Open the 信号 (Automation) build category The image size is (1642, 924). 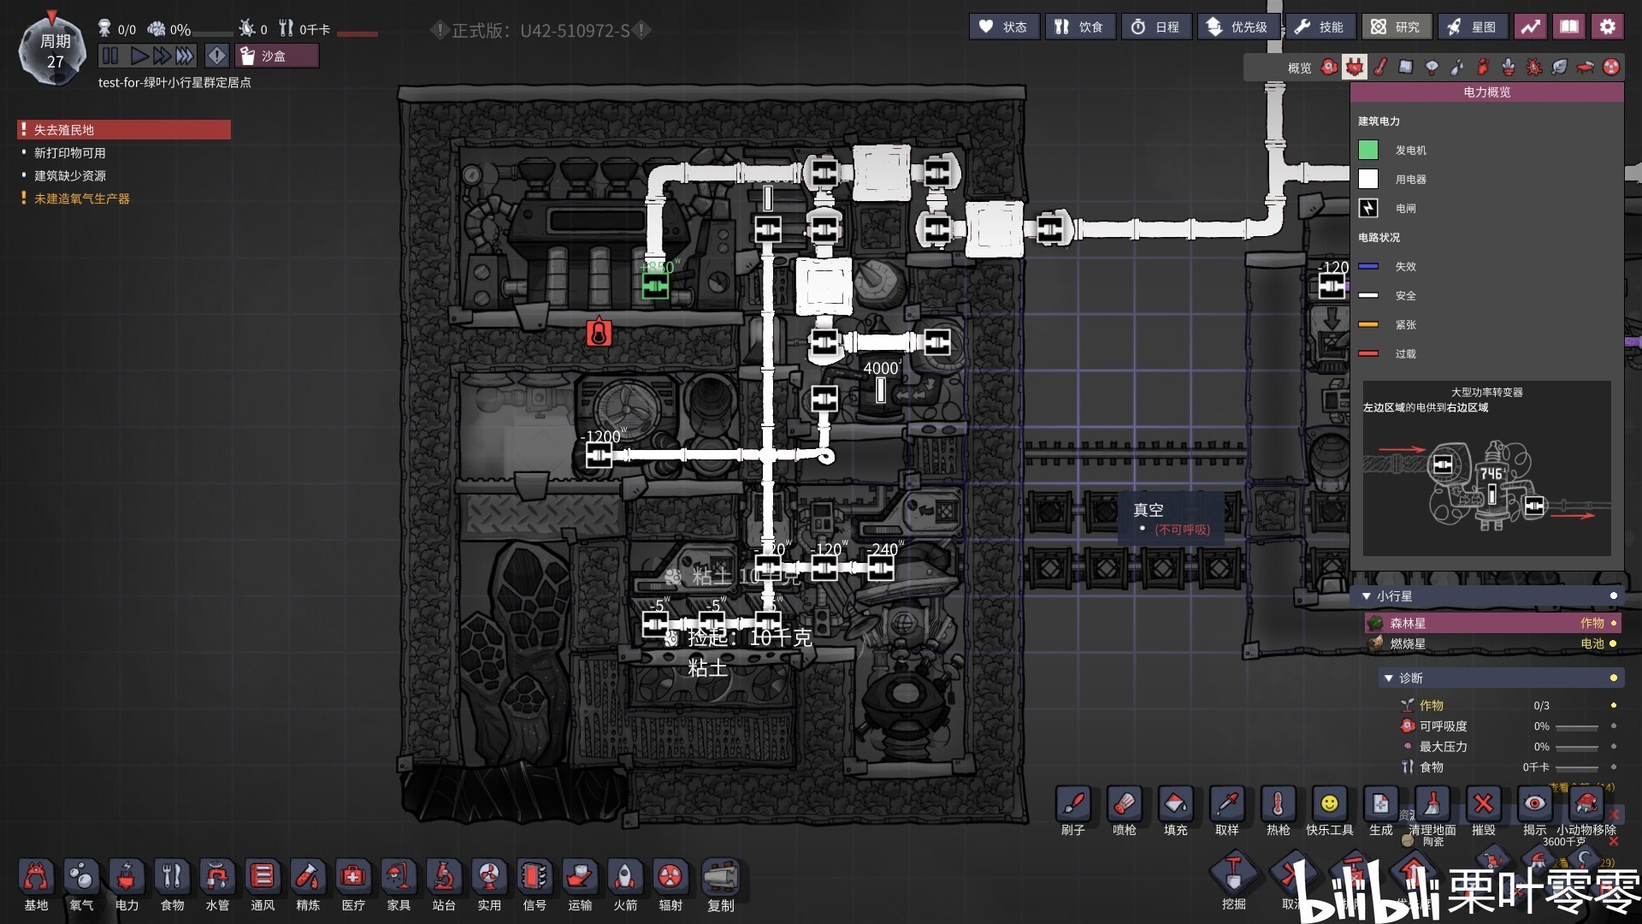click(535, 885)
